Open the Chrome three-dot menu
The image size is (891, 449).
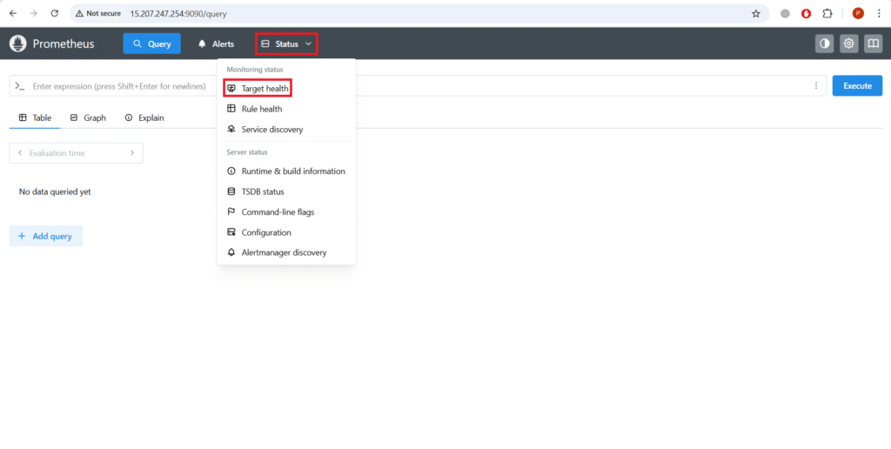point(879,14)
